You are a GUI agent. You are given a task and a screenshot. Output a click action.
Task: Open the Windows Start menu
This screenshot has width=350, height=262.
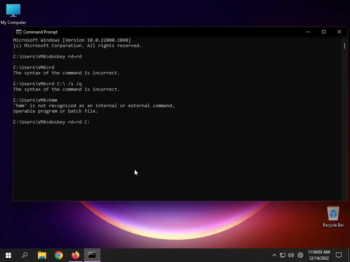(8, 255)
